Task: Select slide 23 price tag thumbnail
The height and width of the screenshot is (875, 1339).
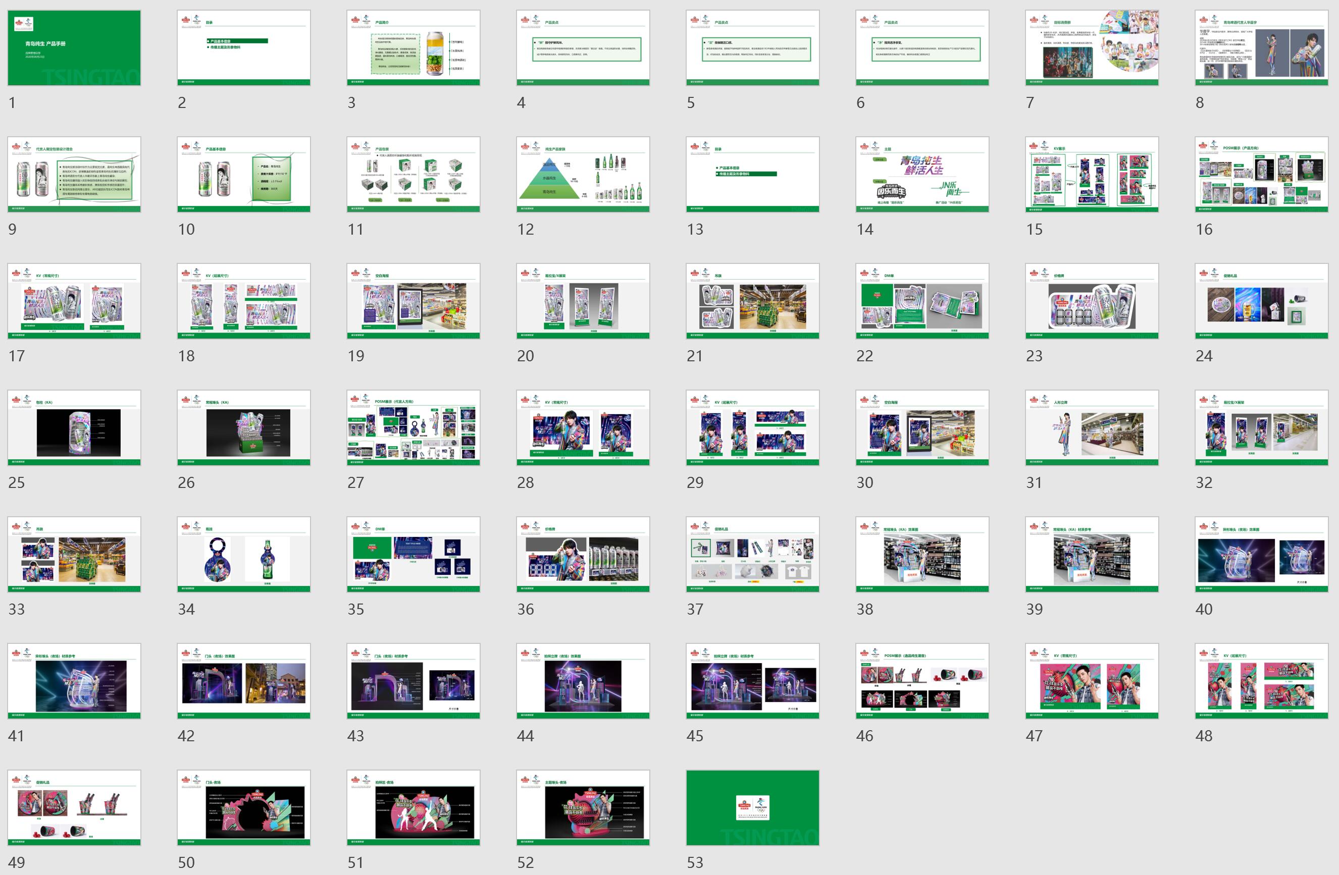Action: click(1092, 301)
